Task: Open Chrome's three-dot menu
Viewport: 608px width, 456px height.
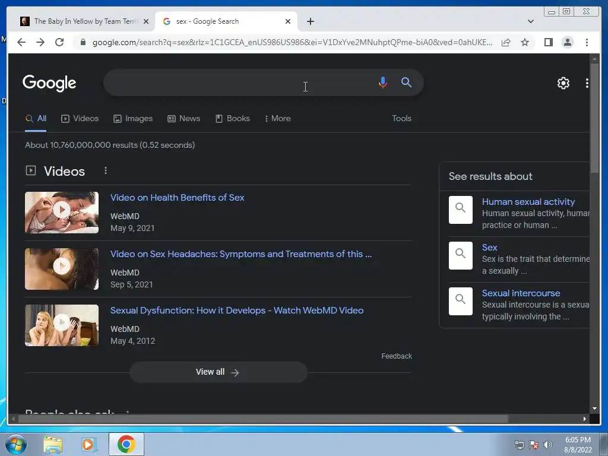Action: pyautogui.click(x=587, y=42)
